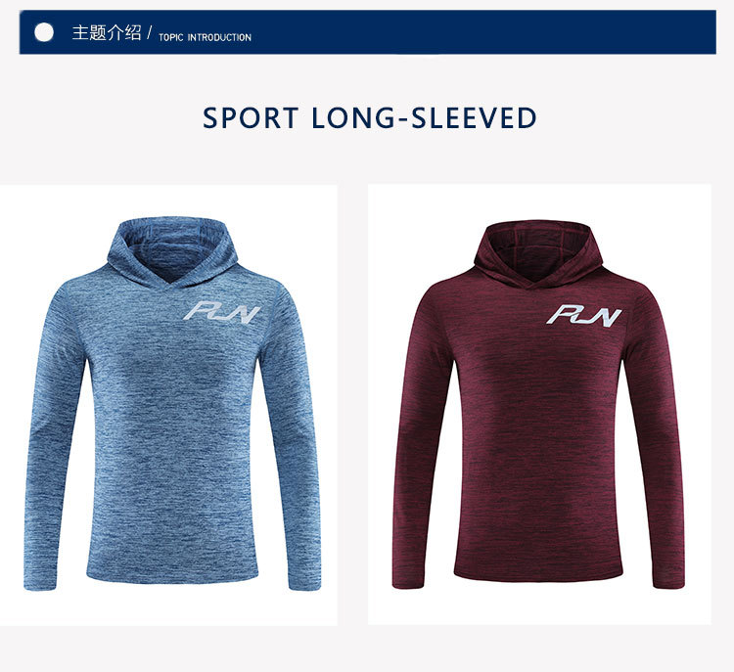Image resolution: width=734 pixels, height=672 pixels.
Task: Click the SPORT LONG-SLEEVED heading
Action: pos(370,117)
